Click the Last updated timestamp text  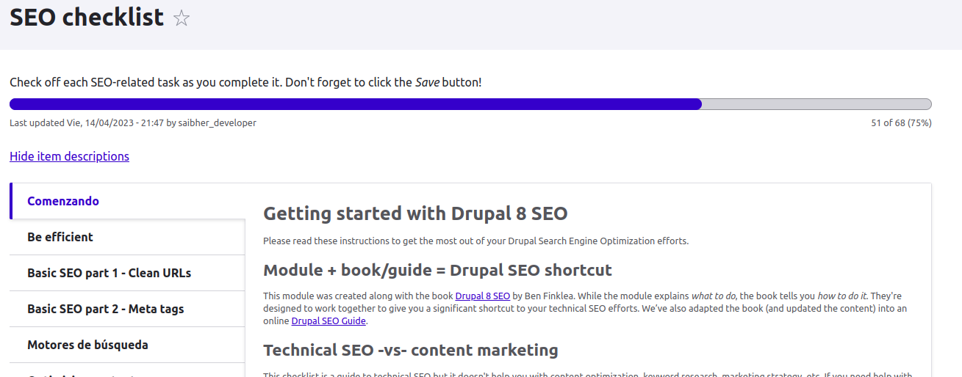(x=87, y=123)
